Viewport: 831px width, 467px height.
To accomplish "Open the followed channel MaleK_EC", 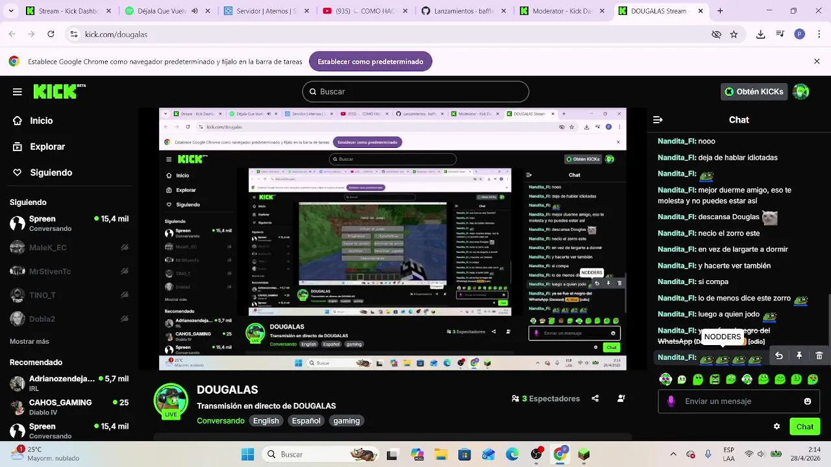I will coord(69,248).
